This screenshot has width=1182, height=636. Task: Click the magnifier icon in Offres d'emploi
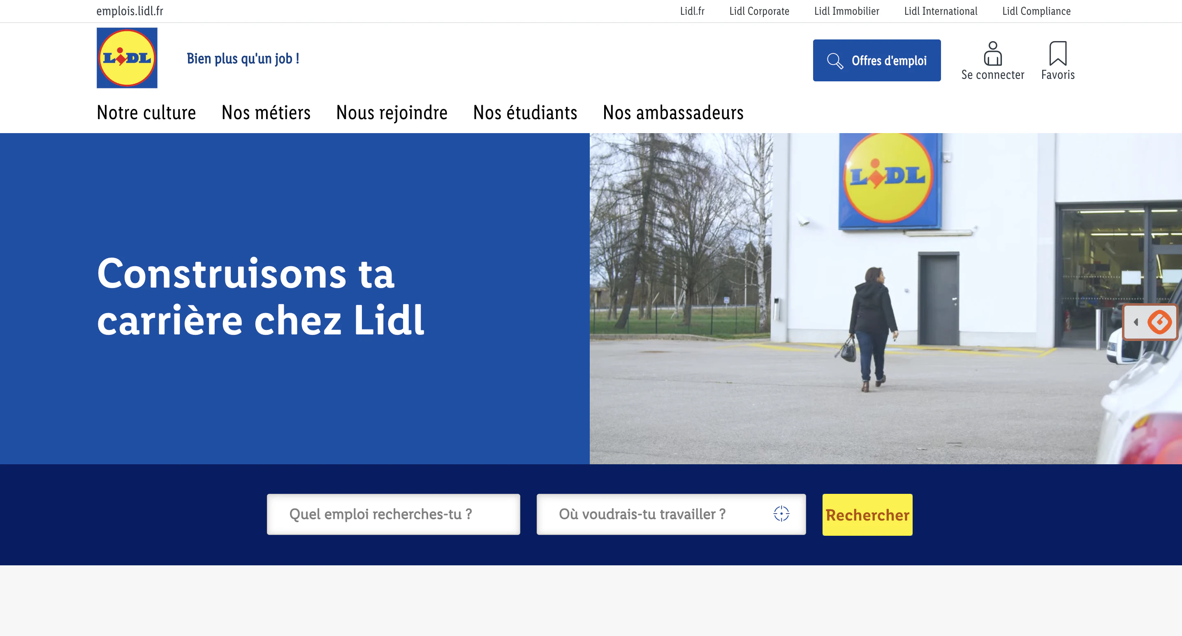coord(834,60)
